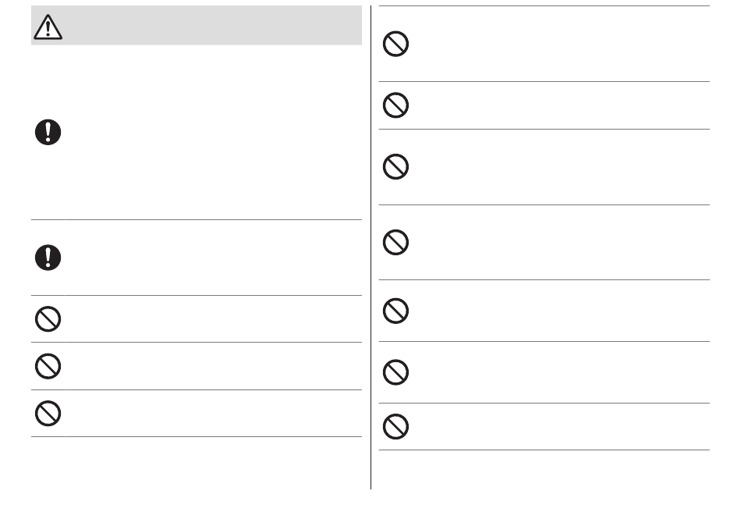Click topmost prohibition icon in right column
The height and width of the screenshot is (512, 741).
click(x=395, y=44)
